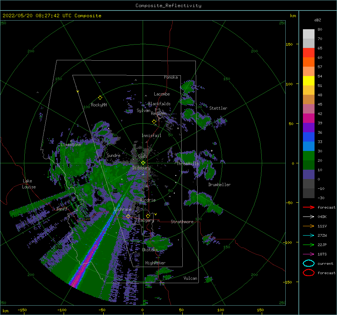This screenshot has height=315, width=337.
Task: Click the magenta 18TS arrow in legend
Action: [x=309, y=254]
